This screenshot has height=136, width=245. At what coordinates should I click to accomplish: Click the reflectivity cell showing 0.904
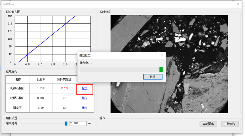pos(41,98)
